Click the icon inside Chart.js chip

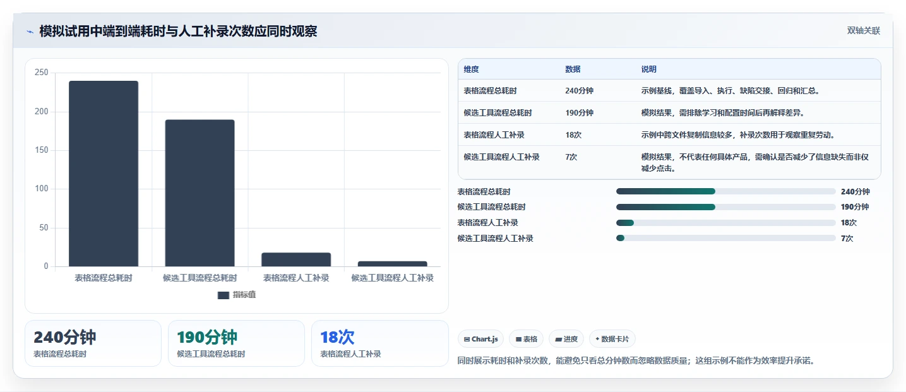click(x=467, y=339)
